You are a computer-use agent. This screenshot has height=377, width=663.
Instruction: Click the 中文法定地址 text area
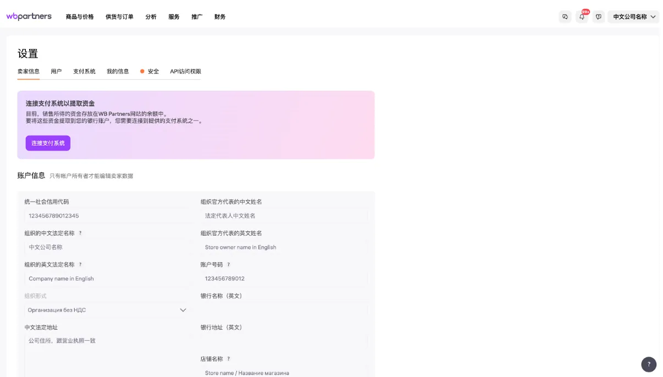(107, 356)
